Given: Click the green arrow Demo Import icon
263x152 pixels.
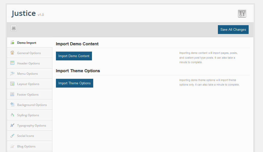Looking at the screenshot, I should (x=12, y=43).
